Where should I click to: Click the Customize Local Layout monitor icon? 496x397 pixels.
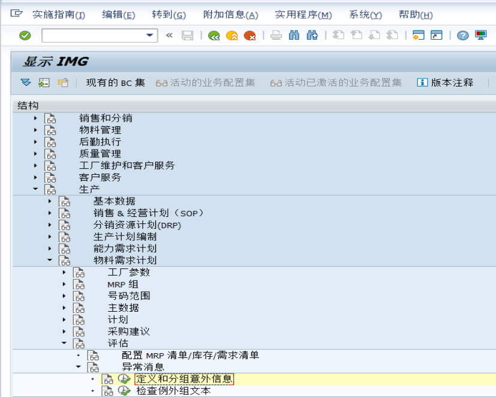pos(480,35)
